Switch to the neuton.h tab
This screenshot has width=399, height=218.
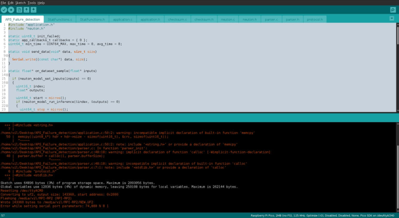click(250, 19)
